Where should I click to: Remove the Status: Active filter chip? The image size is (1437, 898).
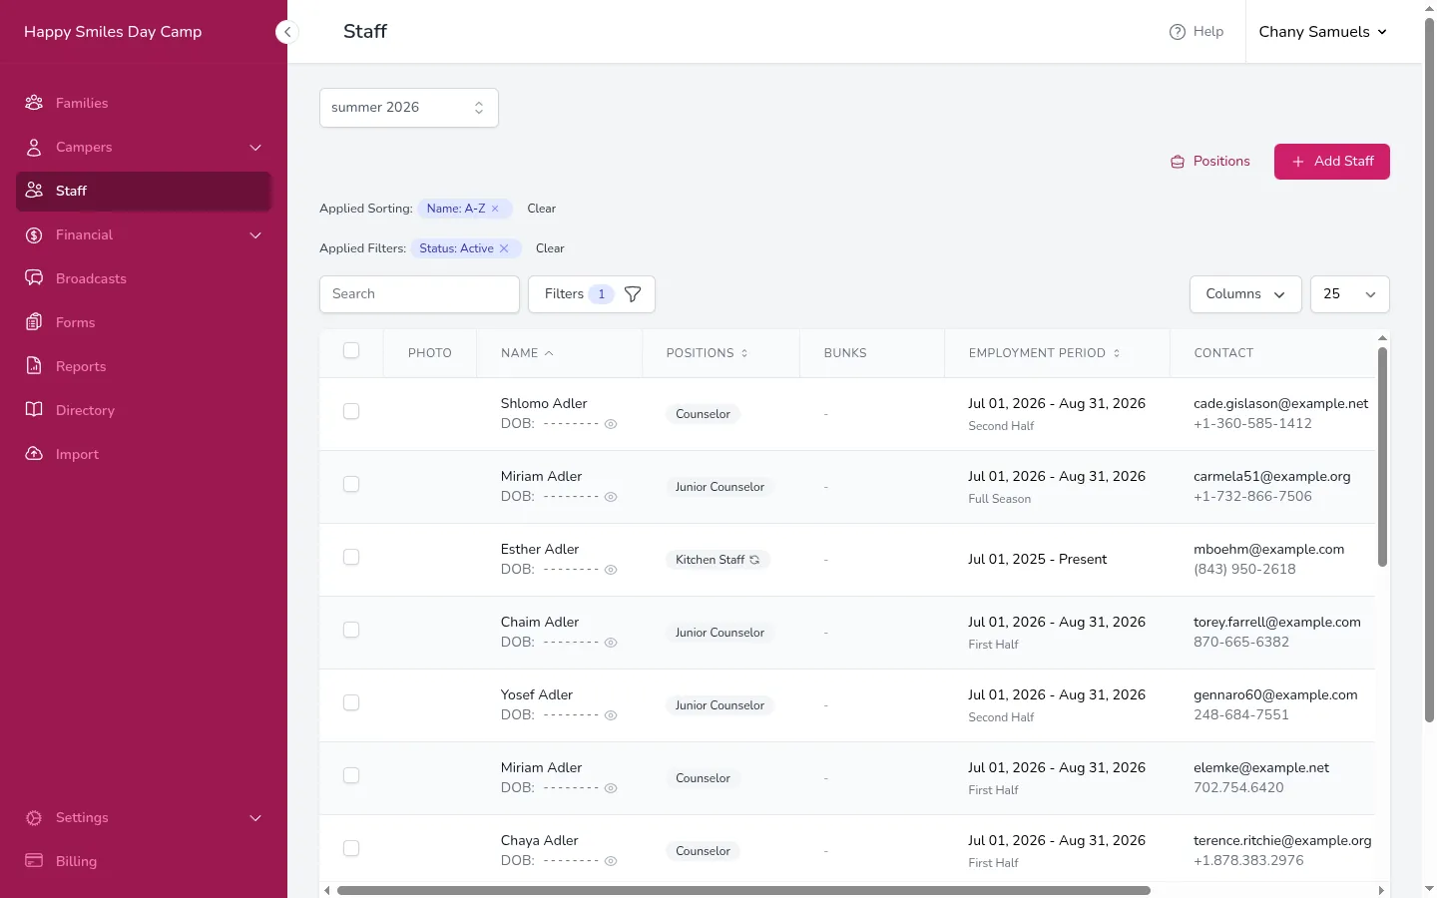pos(504,248)
